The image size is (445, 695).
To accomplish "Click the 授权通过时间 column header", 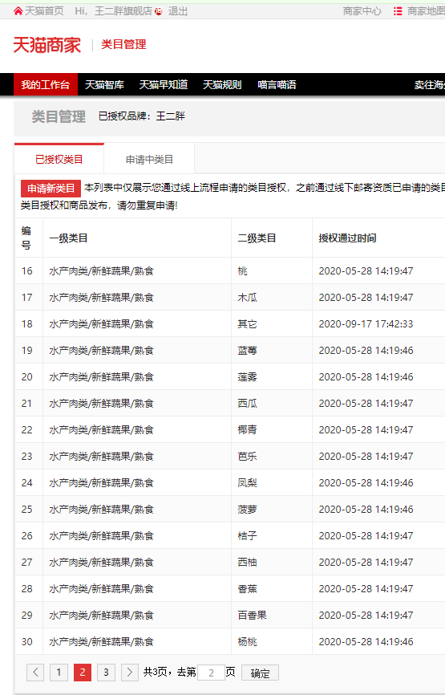I will pyautogui.click(x=348, y=238).
